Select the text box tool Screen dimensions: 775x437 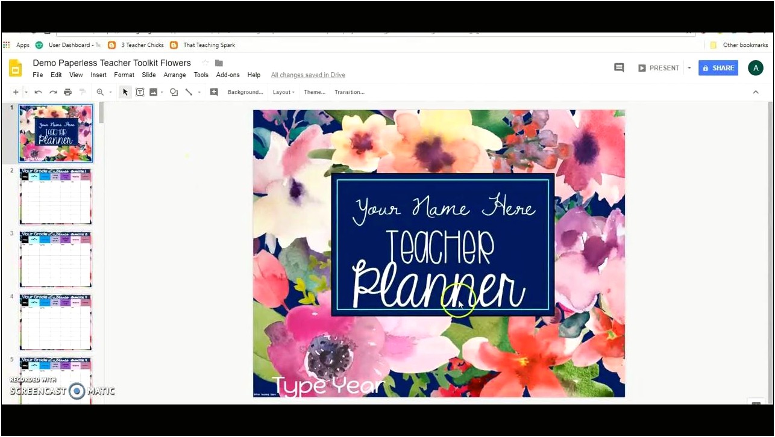pyautogui.click(x=140, y=92)
